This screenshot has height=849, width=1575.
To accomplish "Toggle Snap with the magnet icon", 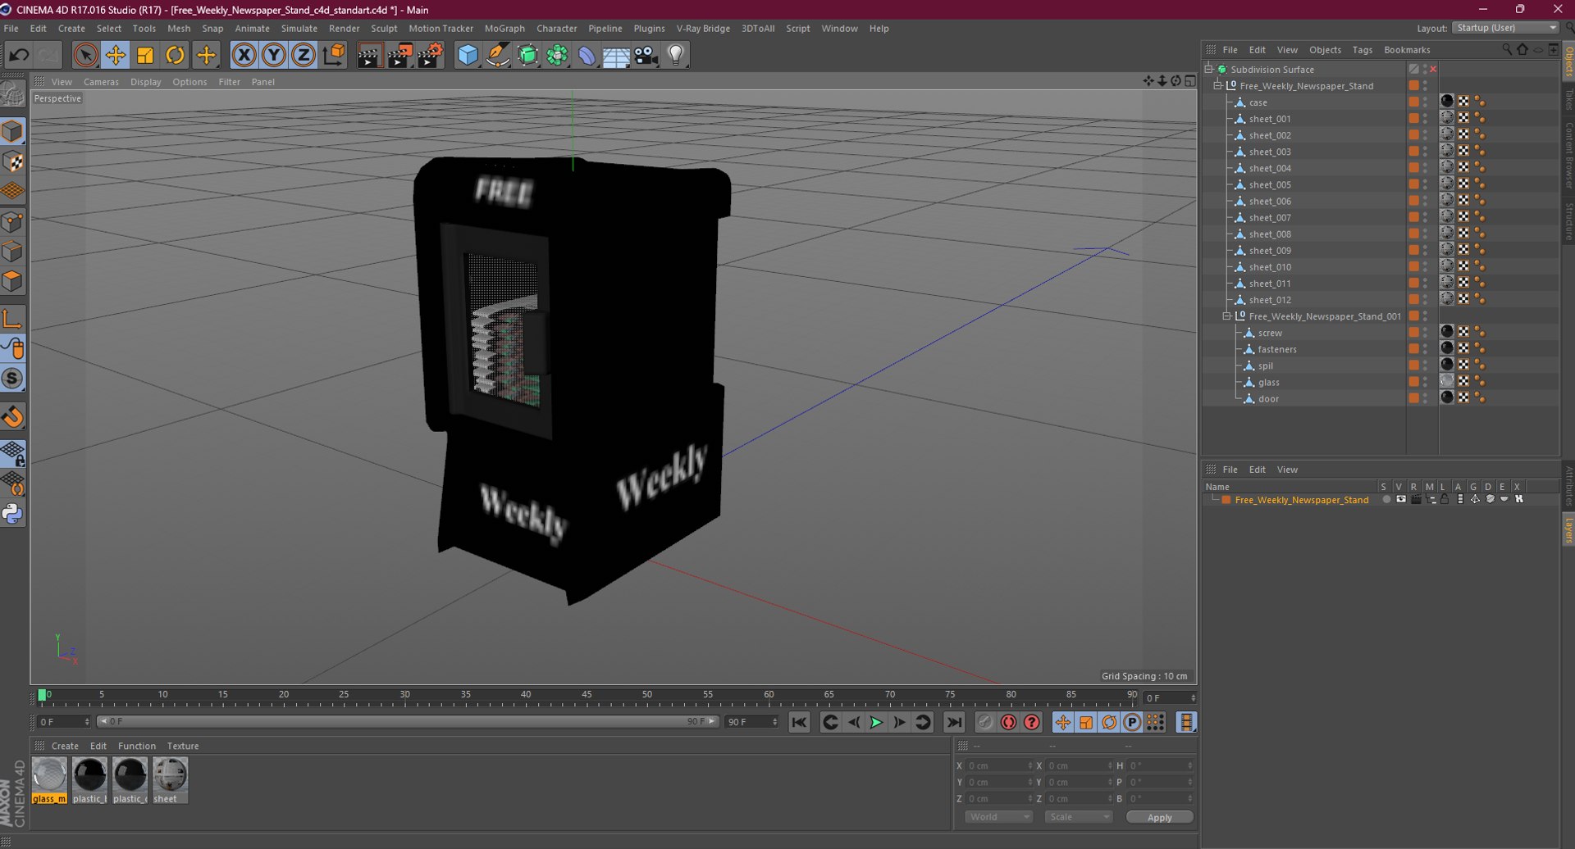I will point(12,417).
